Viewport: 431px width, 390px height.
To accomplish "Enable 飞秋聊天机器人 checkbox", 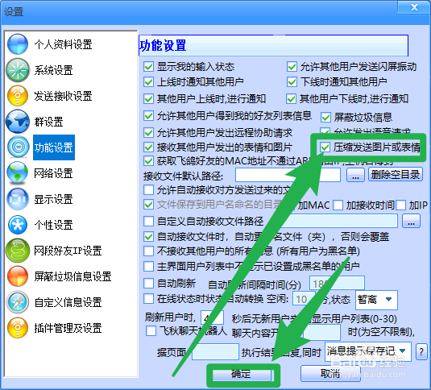I will (151, 330).
